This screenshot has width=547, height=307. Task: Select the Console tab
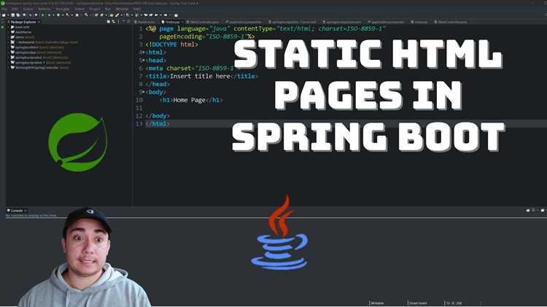click(x=16, y=211)
